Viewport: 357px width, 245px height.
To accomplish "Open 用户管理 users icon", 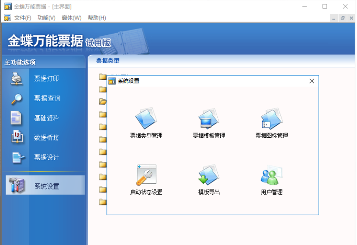I will (272, 175).
